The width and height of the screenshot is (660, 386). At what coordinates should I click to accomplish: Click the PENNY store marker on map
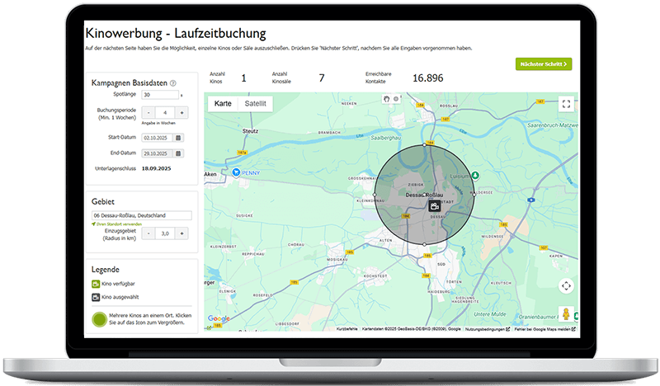point(237,173)
